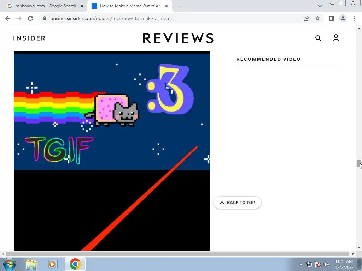Open the Chrome profile avatar
This screenshot has height=271, width=362.
pyautogui.click(x=343, y=18)
